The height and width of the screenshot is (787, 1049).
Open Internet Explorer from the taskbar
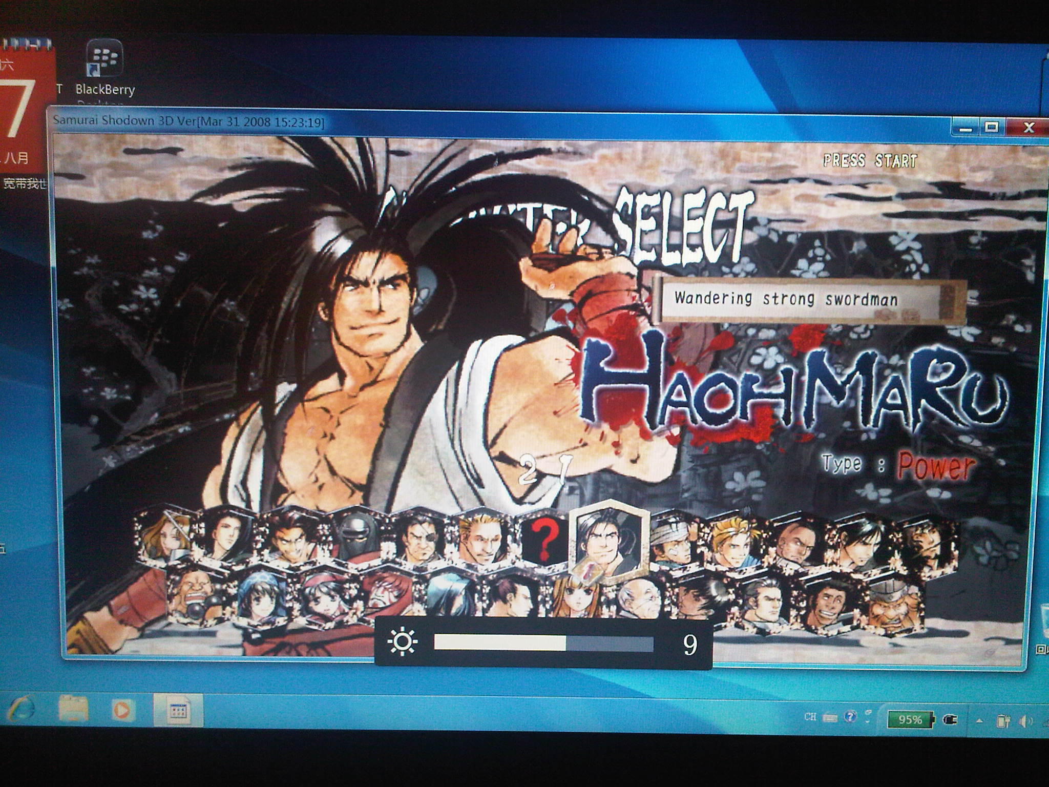coord(20,709)
